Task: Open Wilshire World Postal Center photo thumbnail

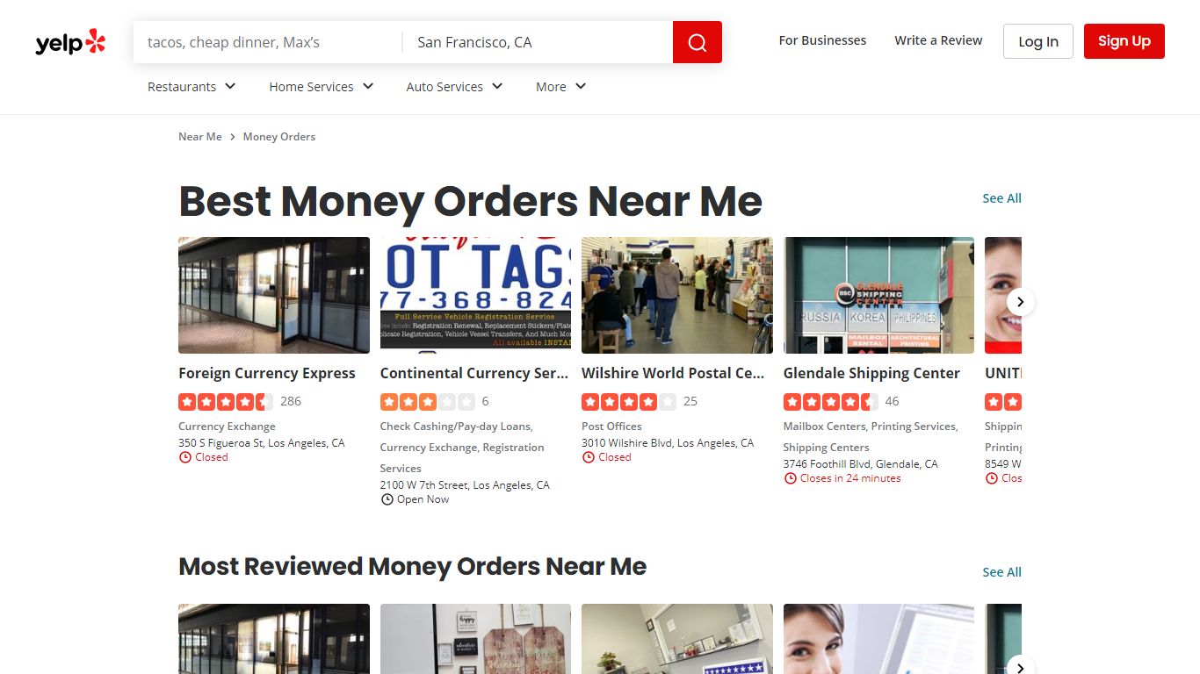Action: 677,295
